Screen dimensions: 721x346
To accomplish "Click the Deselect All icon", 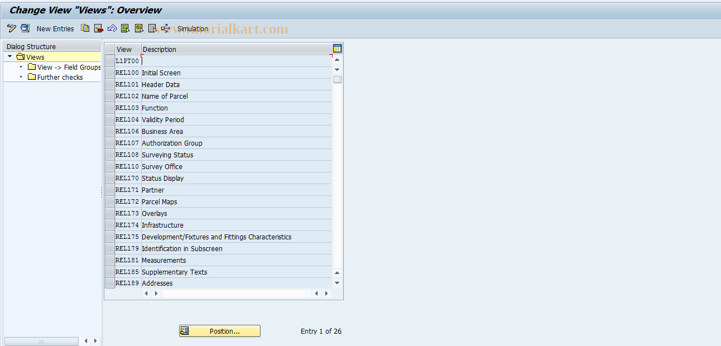I will point(152,28).
